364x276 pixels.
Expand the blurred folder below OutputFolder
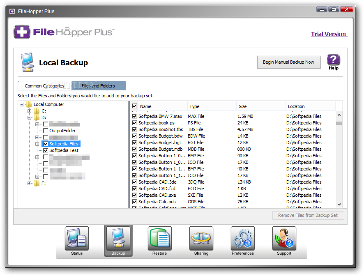point(37,137)
